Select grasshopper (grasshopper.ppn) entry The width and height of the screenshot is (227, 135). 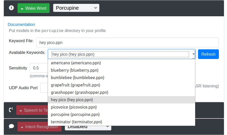tap(79, 92)
